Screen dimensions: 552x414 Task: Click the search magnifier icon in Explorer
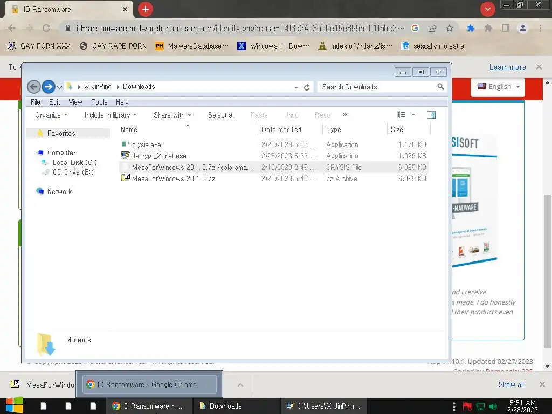(440, 87)
